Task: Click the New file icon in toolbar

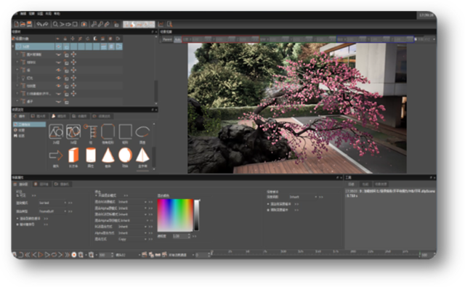Action: click(16, 24)
